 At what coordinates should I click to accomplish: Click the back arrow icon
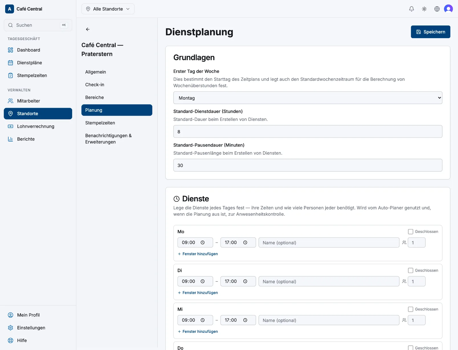pyautogui.click(x=88, y=29)
